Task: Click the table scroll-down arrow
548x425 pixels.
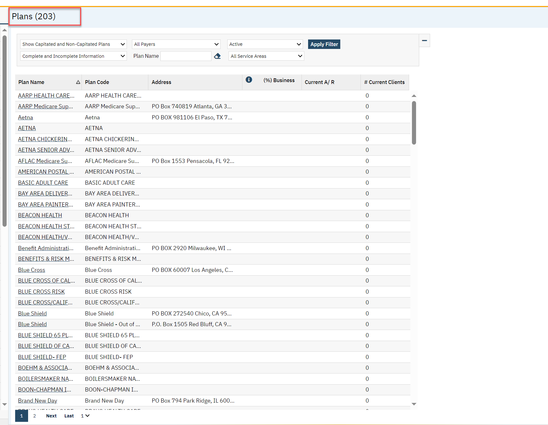Action: (414, 404)
